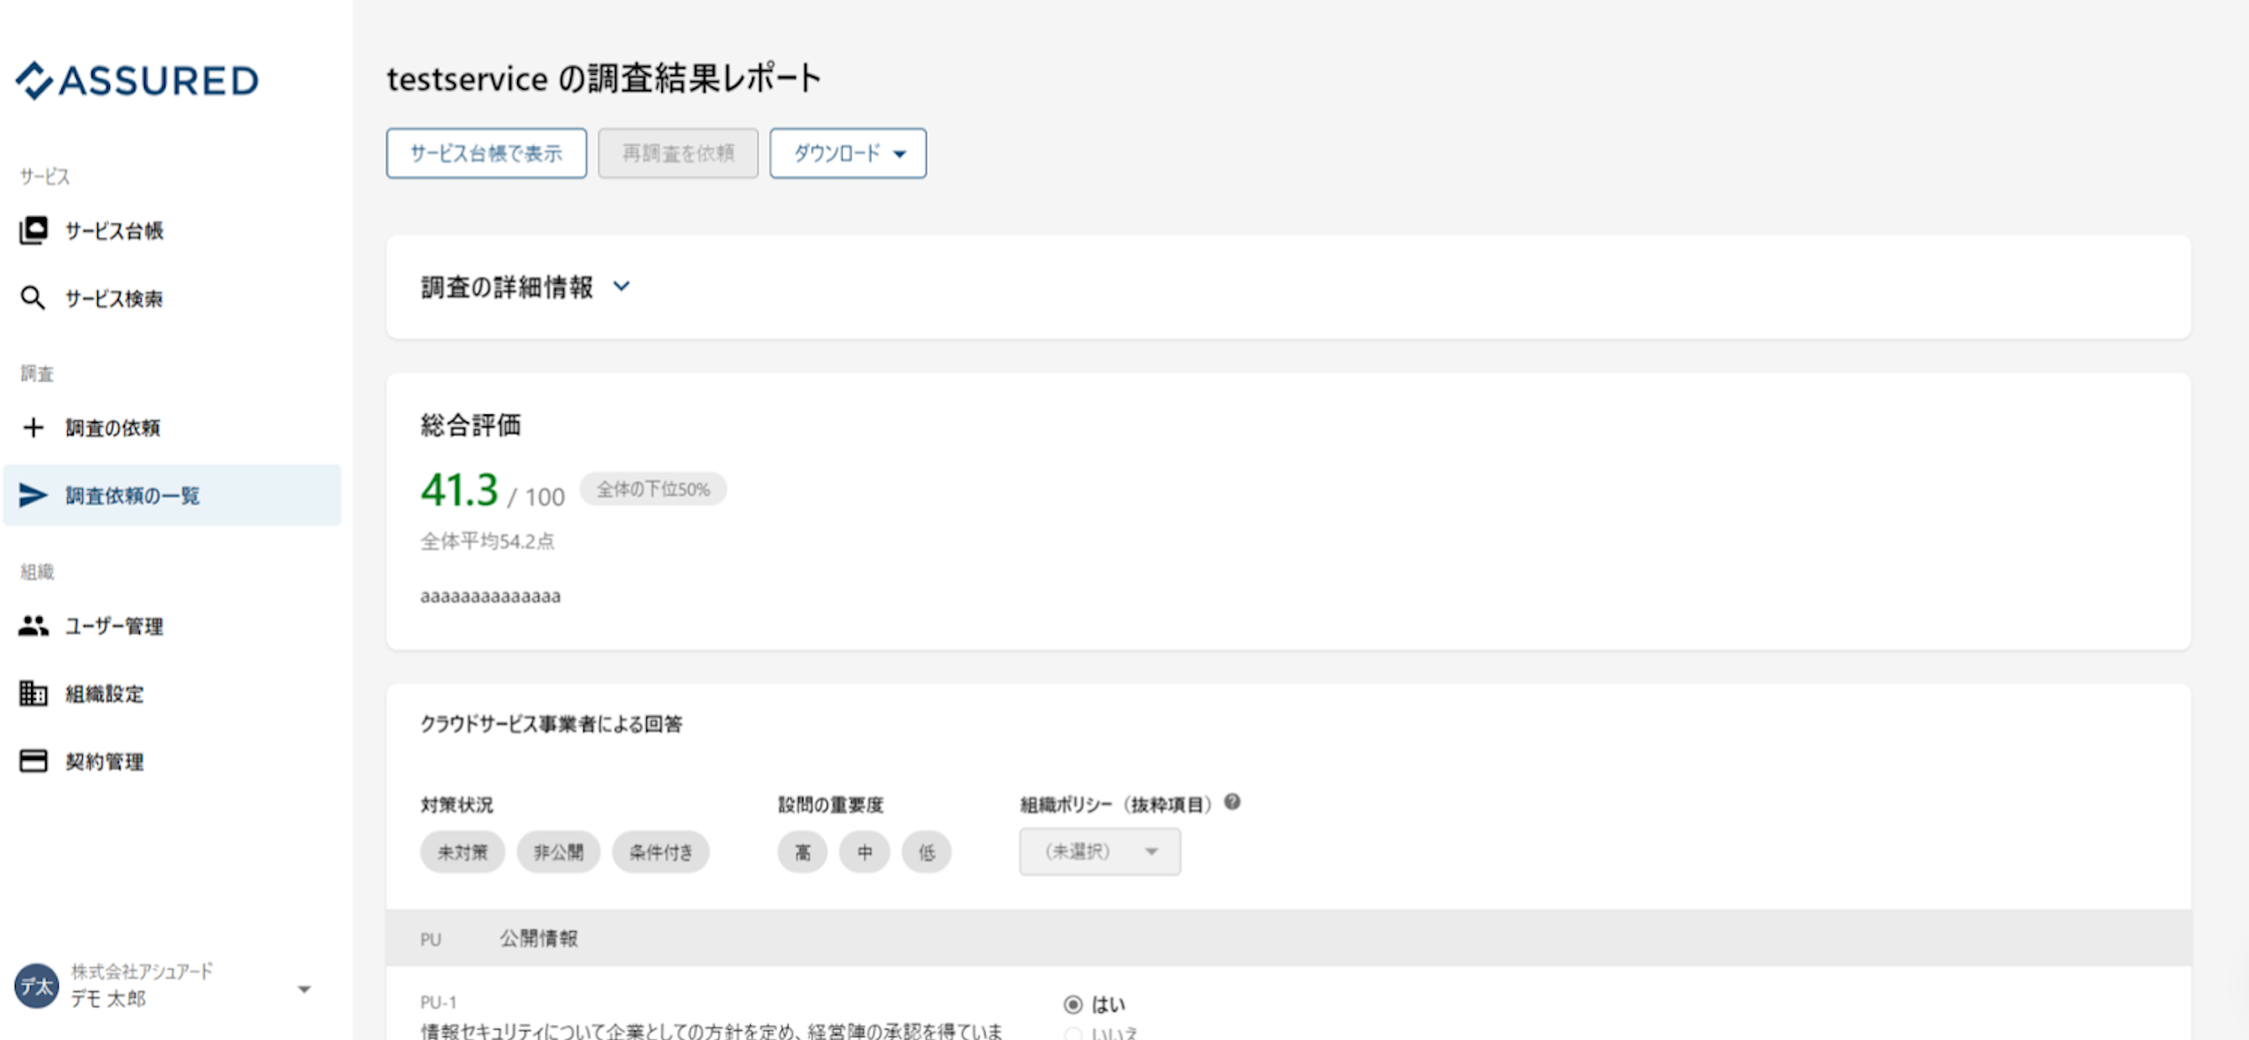Toggle the 低 importance chip
The width and height of the screenshot is (2249, 1040).
tap(926, 852)
